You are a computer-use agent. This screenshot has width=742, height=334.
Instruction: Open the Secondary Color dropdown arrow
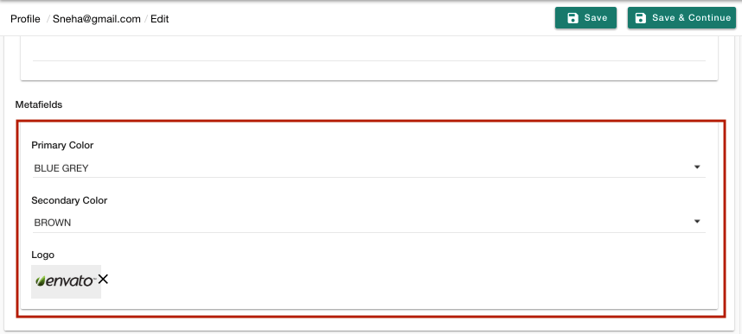tap(696, 222)
